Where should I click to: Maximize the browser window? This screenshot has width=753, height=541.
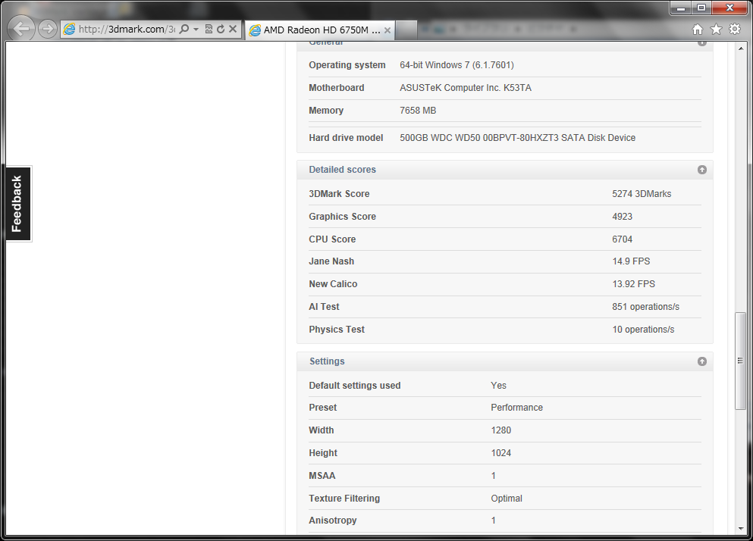coord(701,8)
